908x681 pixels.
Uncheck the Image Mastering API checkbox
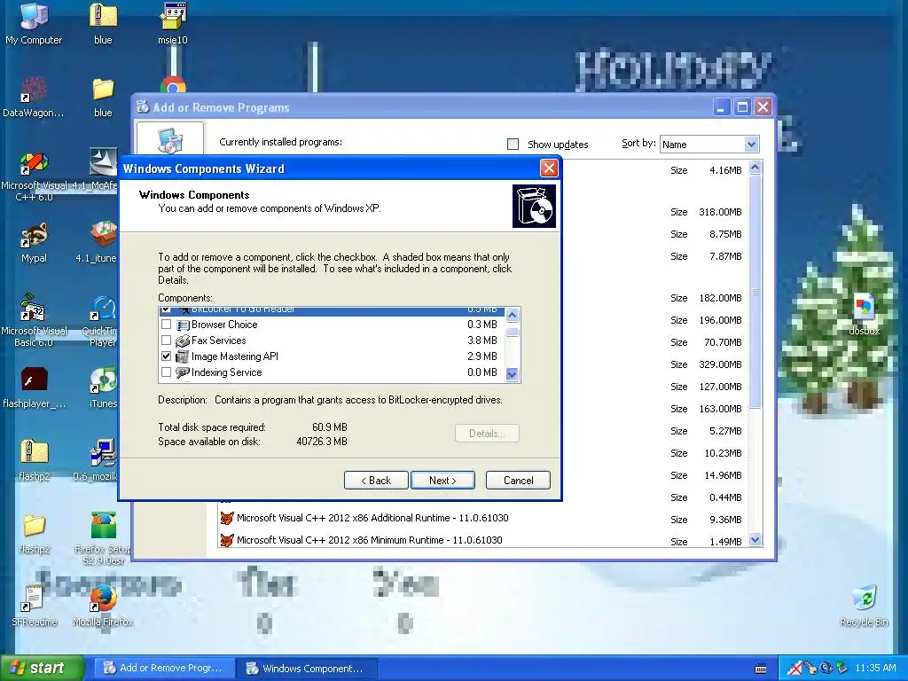coord(166,356)
